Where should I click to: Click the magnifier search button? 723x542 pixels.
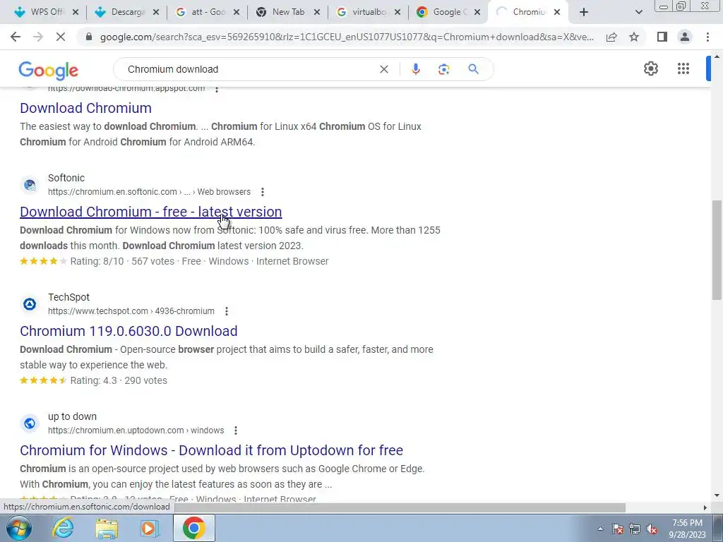[x=473, y=69]
